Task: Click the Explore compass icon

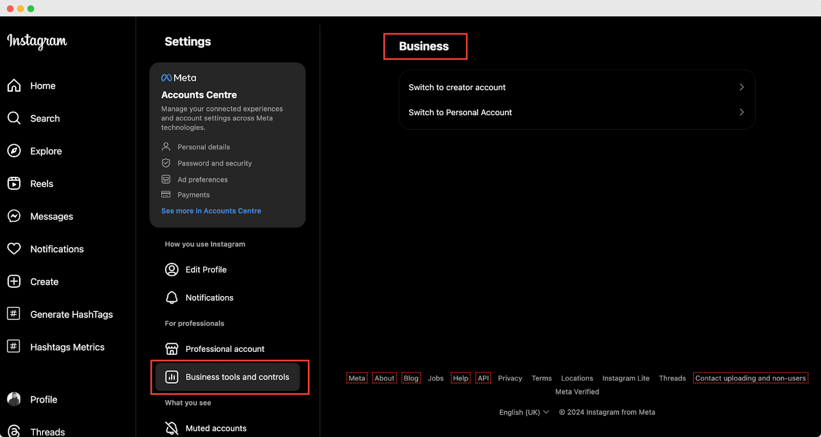Action: coord(14,151)
